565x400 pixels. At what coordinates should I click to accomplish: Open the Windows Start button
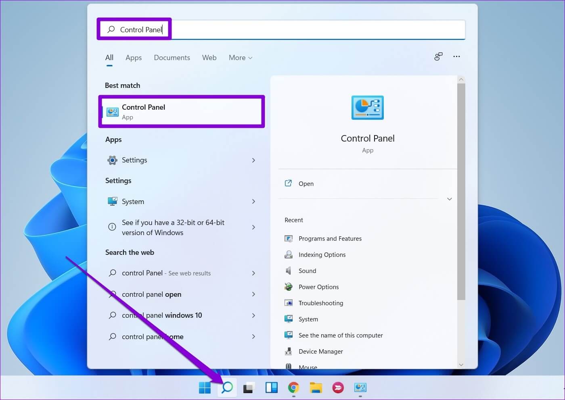click(205, 387)
